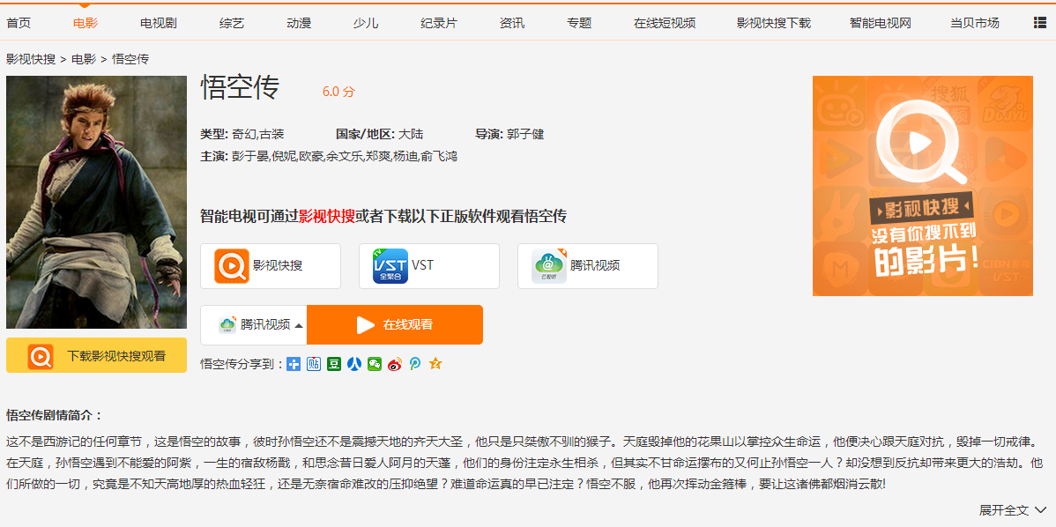The image size is (1056, 527).
Task: Click 悟空传剧情简介 heading
Action: tap(55, 414)
